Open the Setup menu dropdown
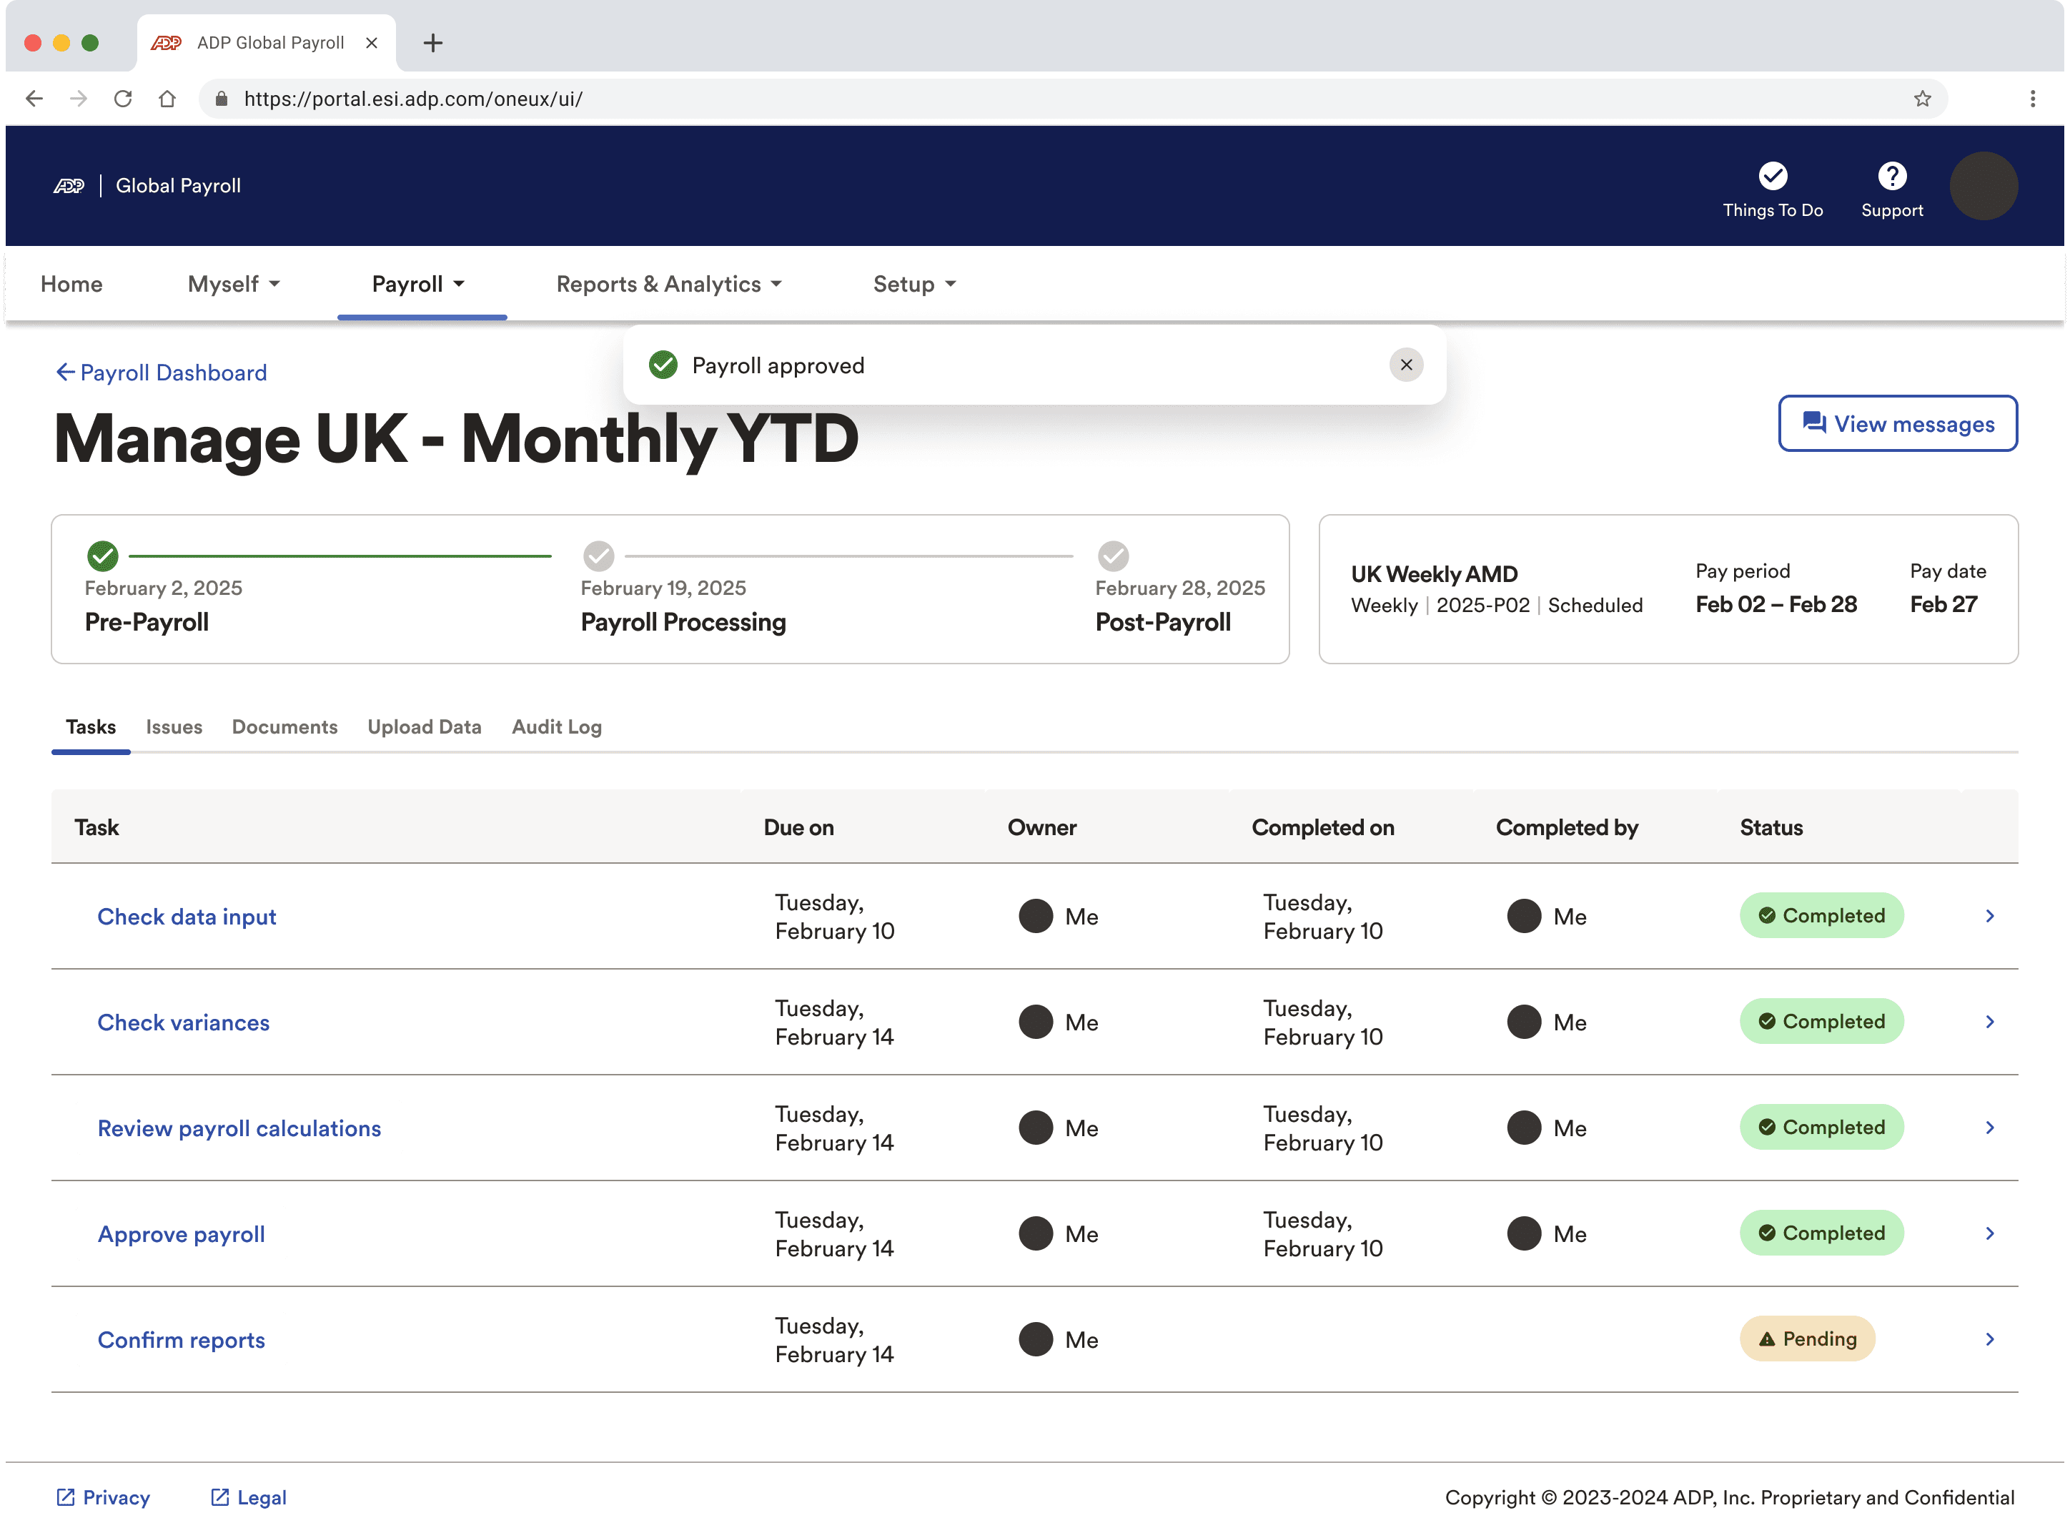This screenshot has height=1533, width=2070. [x=914, y=284]
